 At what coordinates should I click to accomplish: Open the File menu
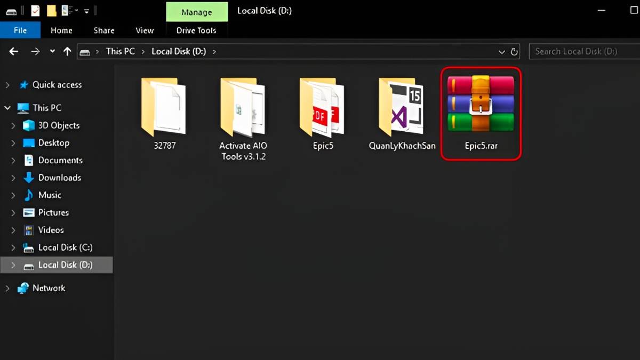pyautogui.click(x=20, y=30)
